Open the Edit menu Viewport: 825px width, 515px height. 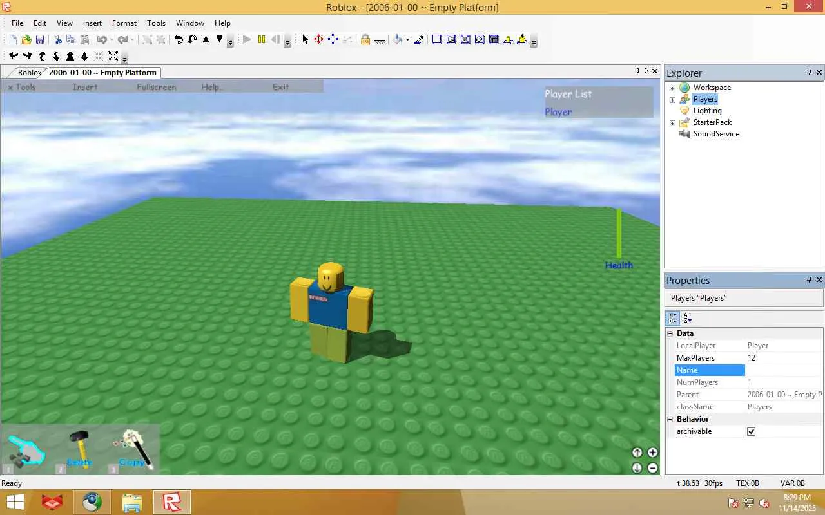pos(40,23)
